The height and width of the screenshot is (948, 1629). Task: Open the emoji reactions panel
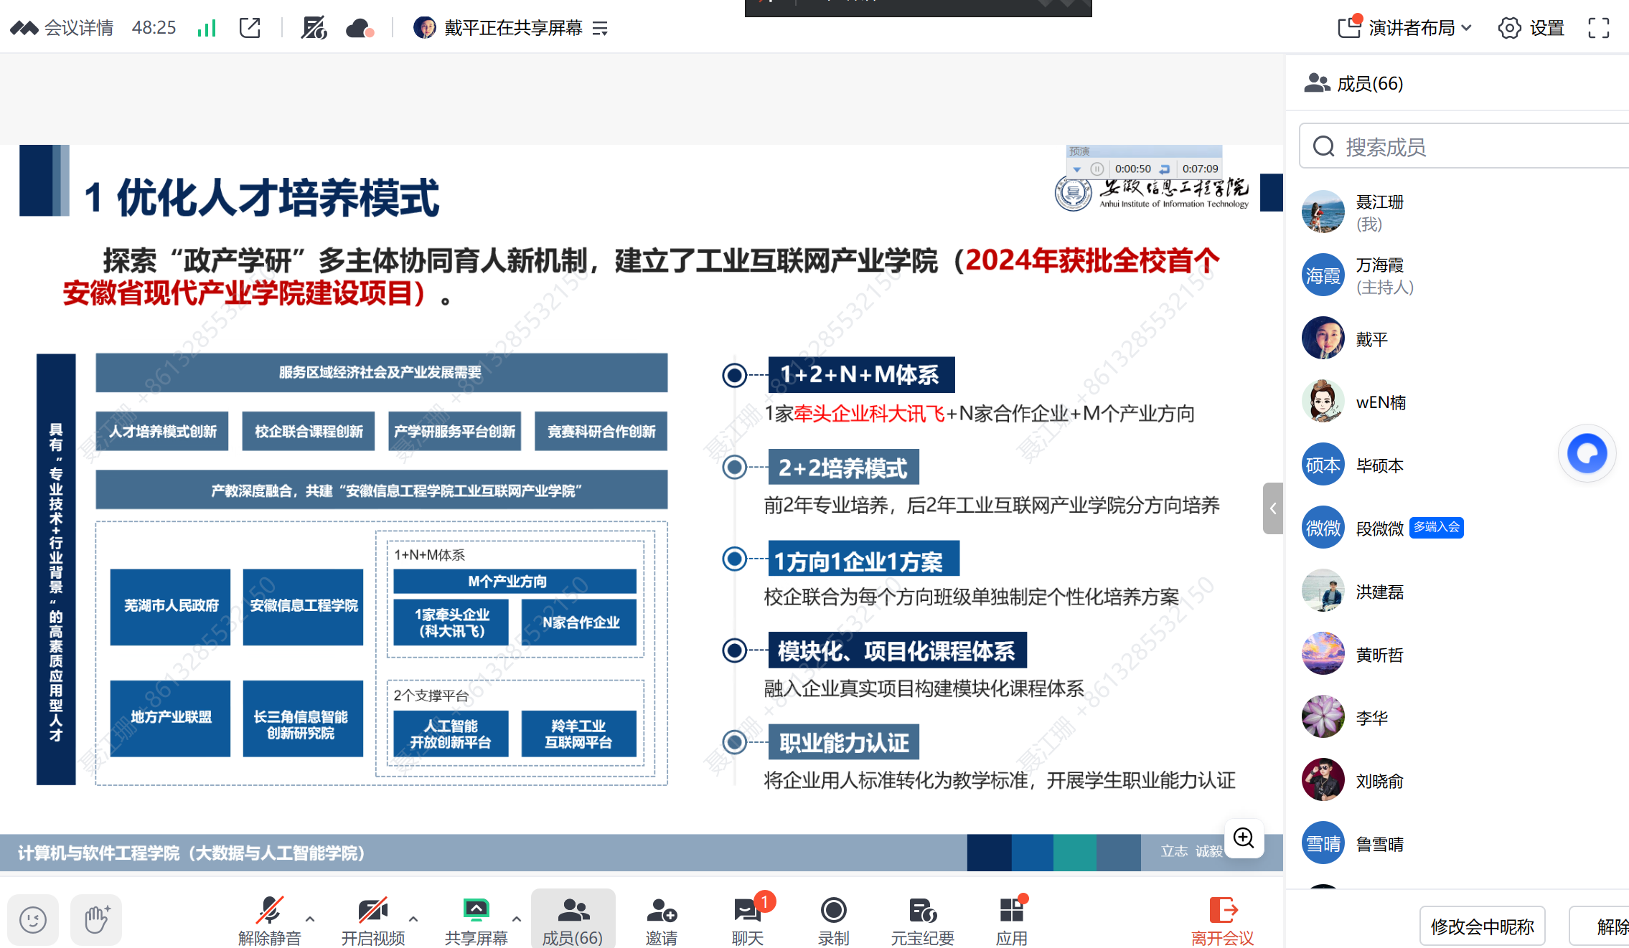(33, 920)
